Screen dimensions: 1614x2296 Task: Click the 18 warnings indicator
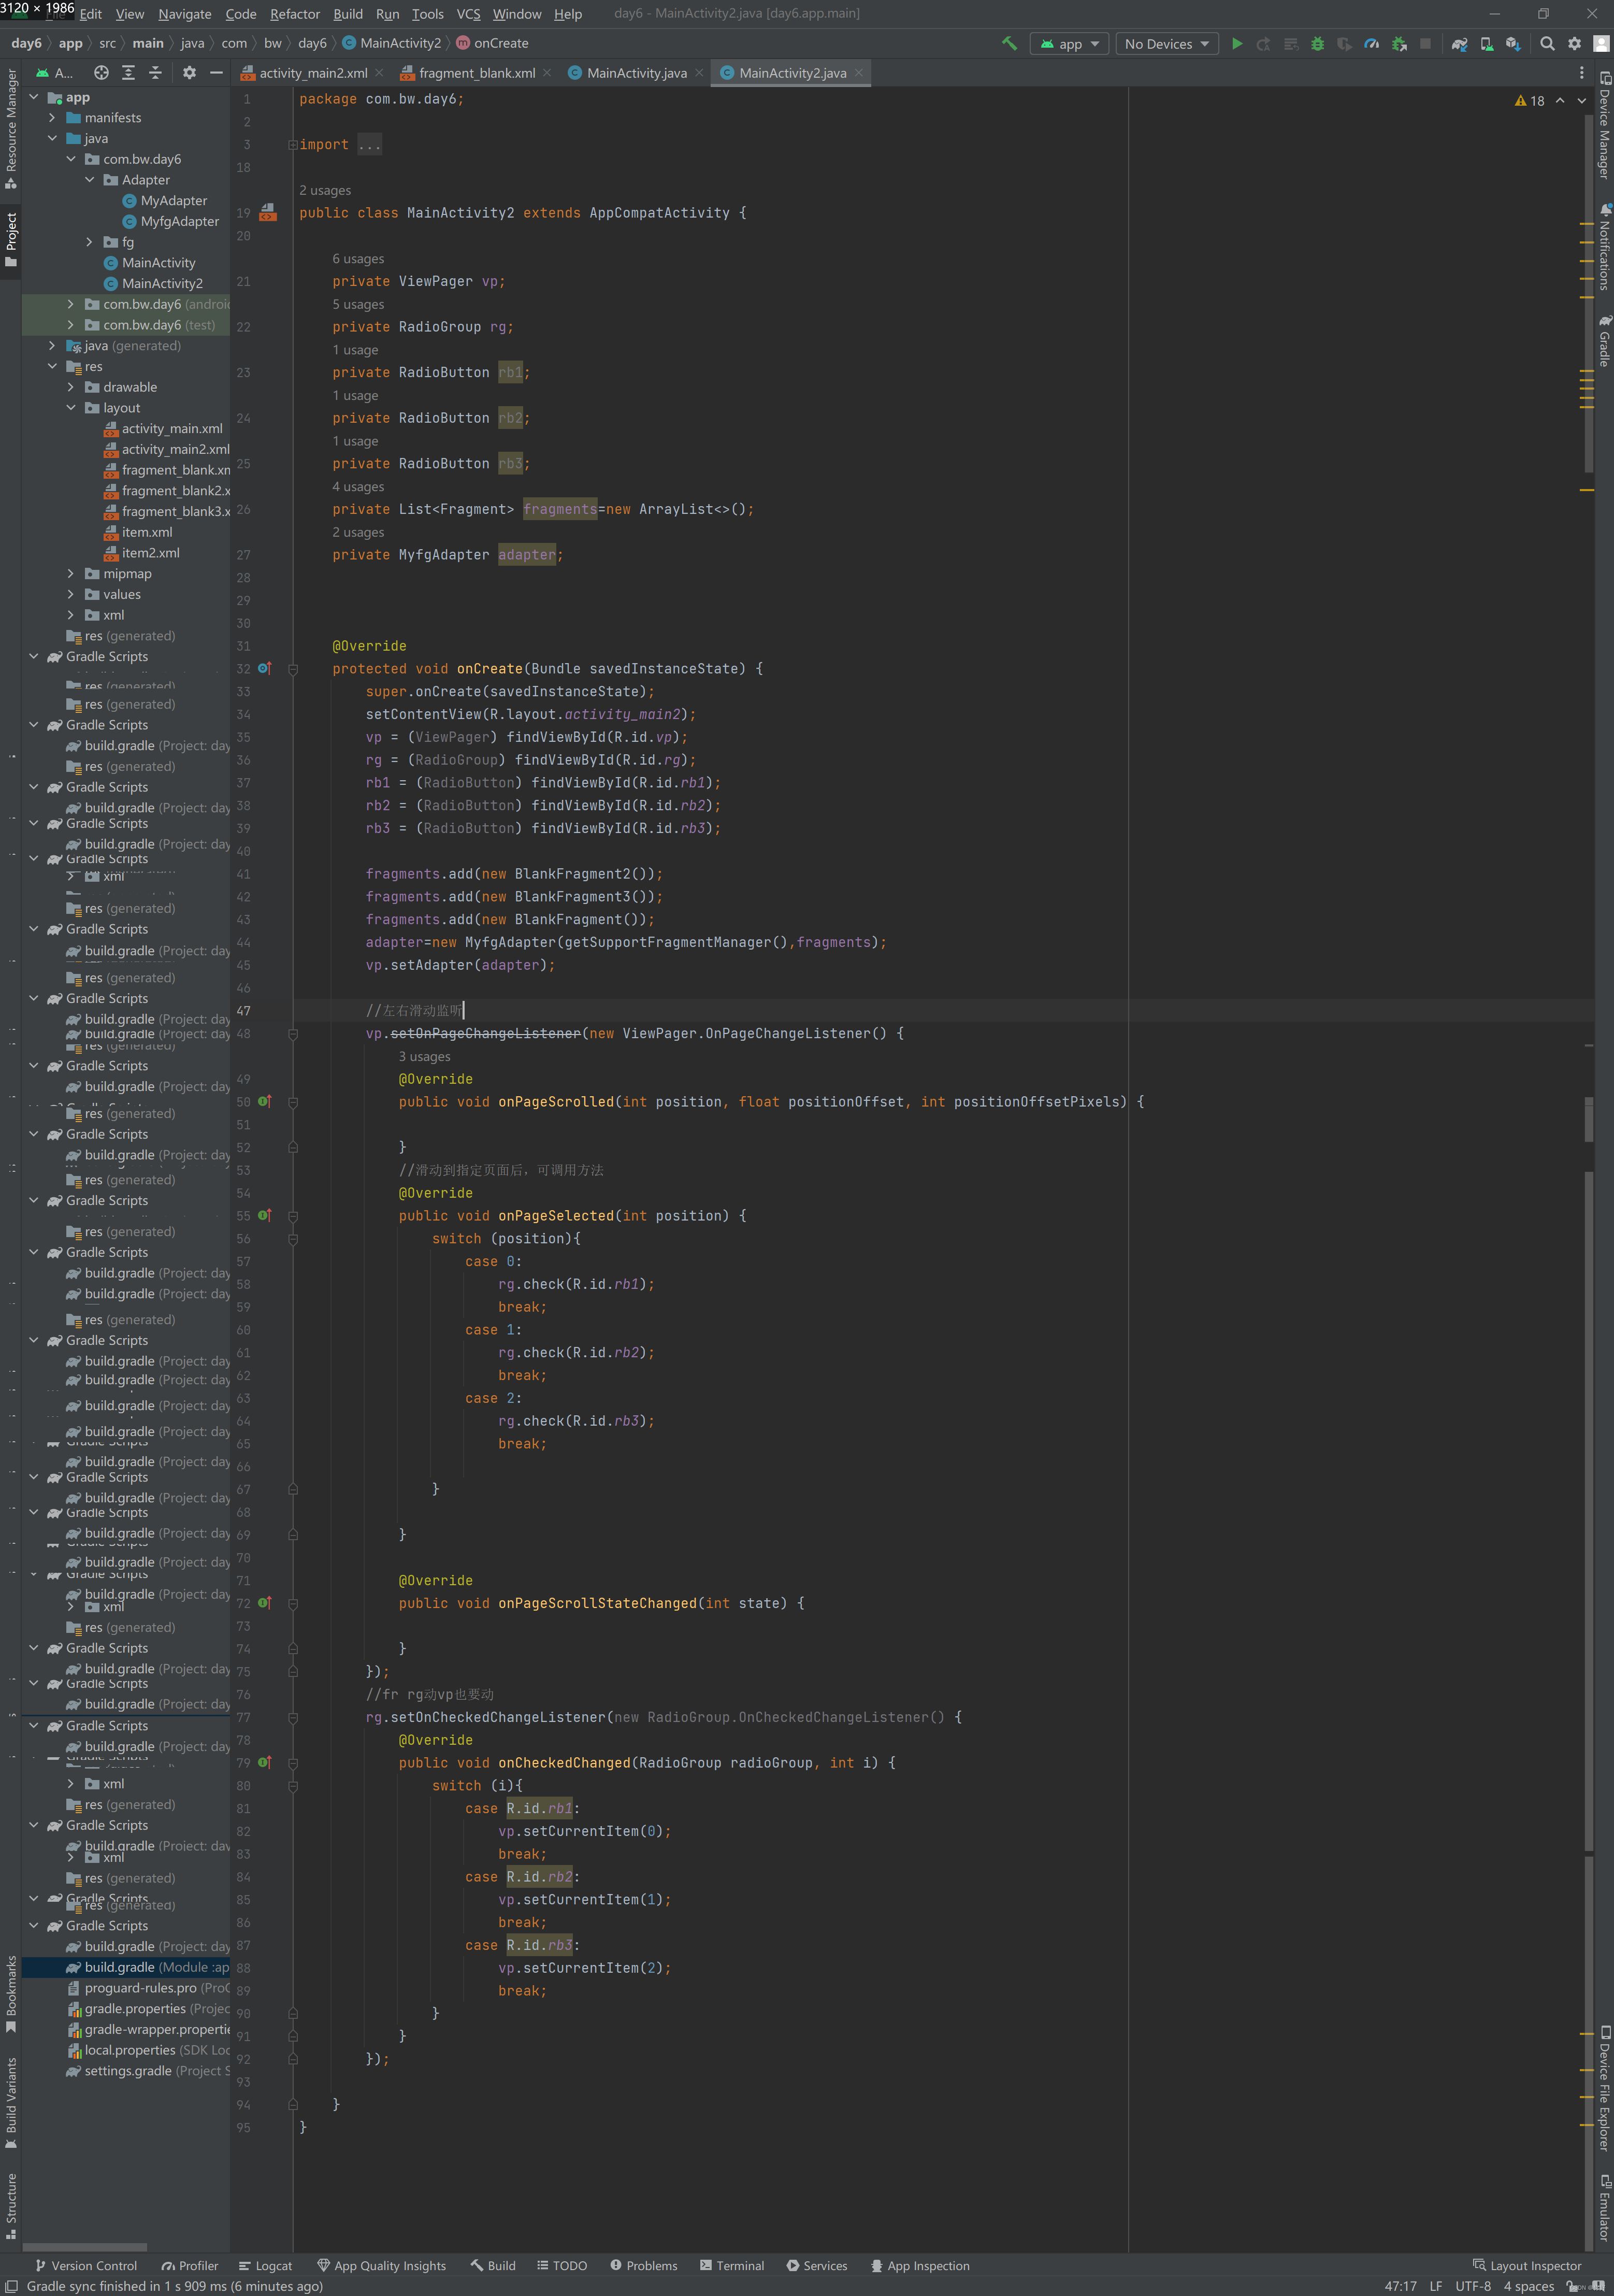pyautogui.click(x=1530, y=100)
